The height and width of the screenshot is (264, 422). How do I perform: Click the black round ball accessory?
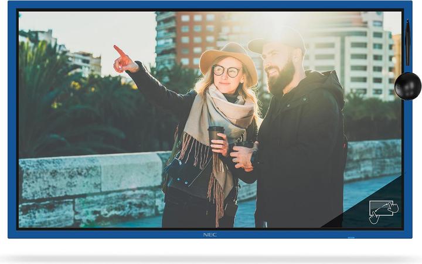coord(407,86)
